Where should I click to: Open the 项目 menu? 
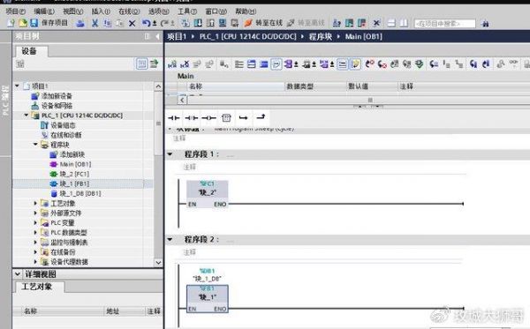[16, 11]
